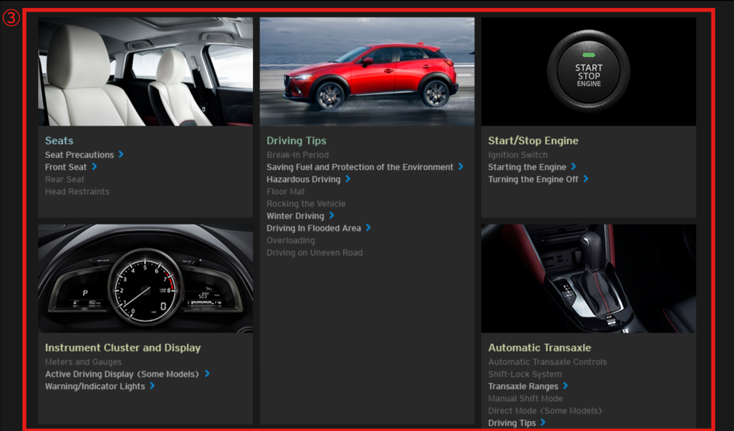734x431 pixels.
Task: Open Saving Fuel and Protection of the Environment
Action: pyautogui.click(x=360, y=167)
